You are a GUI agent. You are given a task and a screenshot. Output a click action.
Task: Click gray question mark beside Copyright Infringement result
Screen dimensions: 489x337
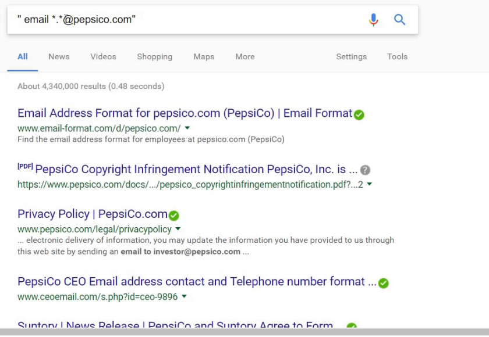pos(365,170)
